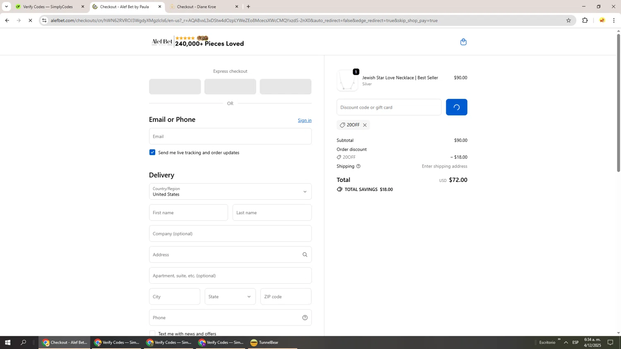Viewport: 621px width, 349px height.
Task: Open the browser extensions puzzle icon
Action: click(x=585, y=20)
